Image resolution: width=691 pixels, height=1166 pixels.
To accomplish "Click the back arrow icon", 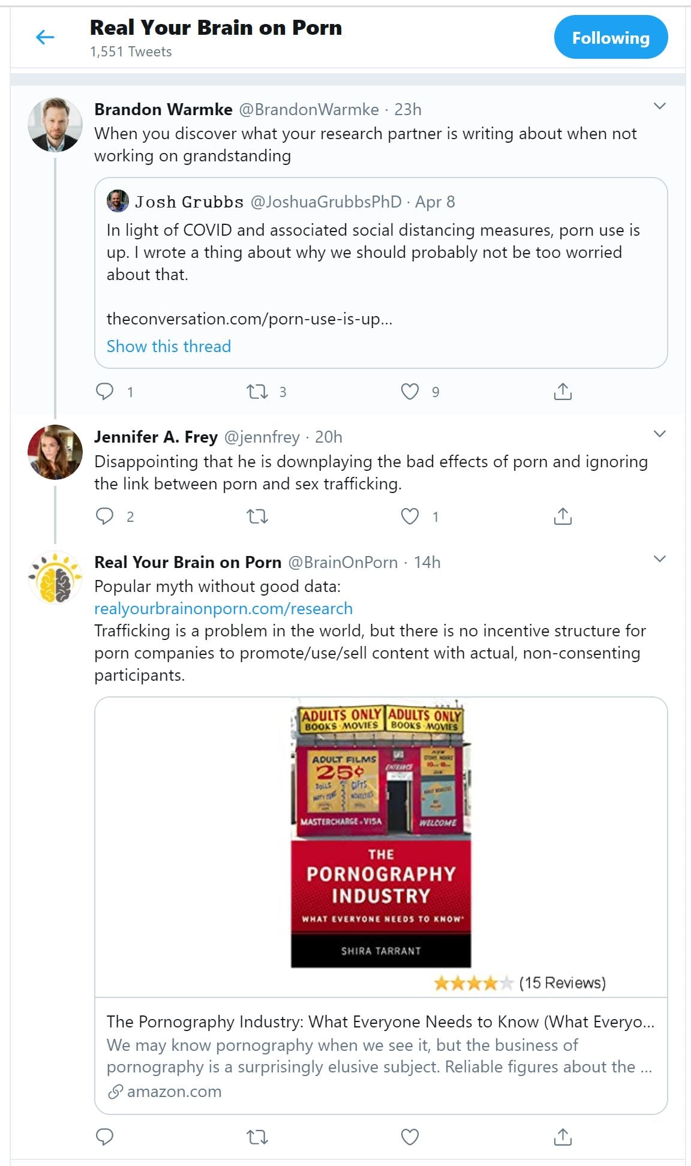I will point(45,37).
